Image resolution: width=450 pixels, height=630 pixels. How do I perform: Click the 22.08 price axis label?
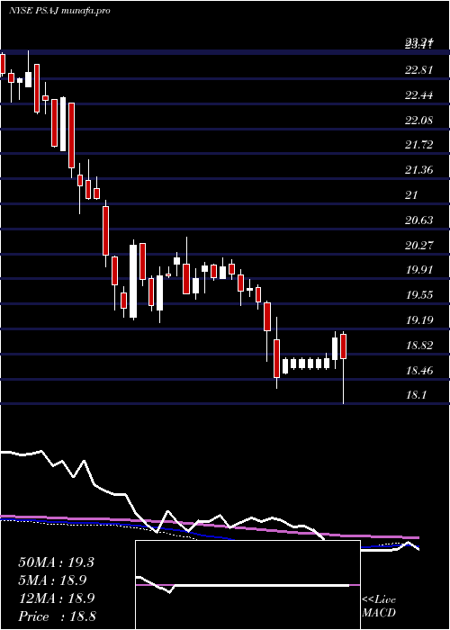[419, 120]
